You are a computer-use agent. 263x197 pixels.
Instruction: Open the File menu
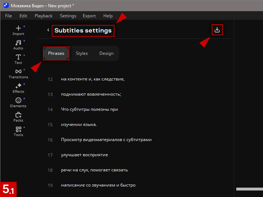pyautogui.click(x=8, y=16)
